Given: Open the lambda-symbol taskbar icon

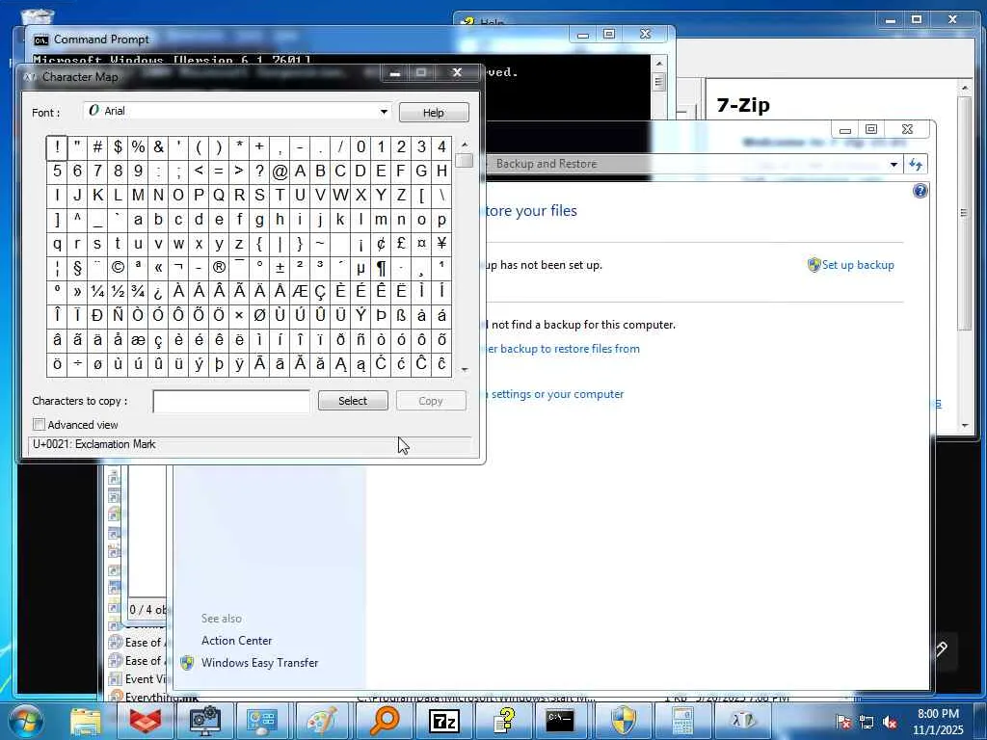Looking at the screenshot, I should (x=743, y=721).
